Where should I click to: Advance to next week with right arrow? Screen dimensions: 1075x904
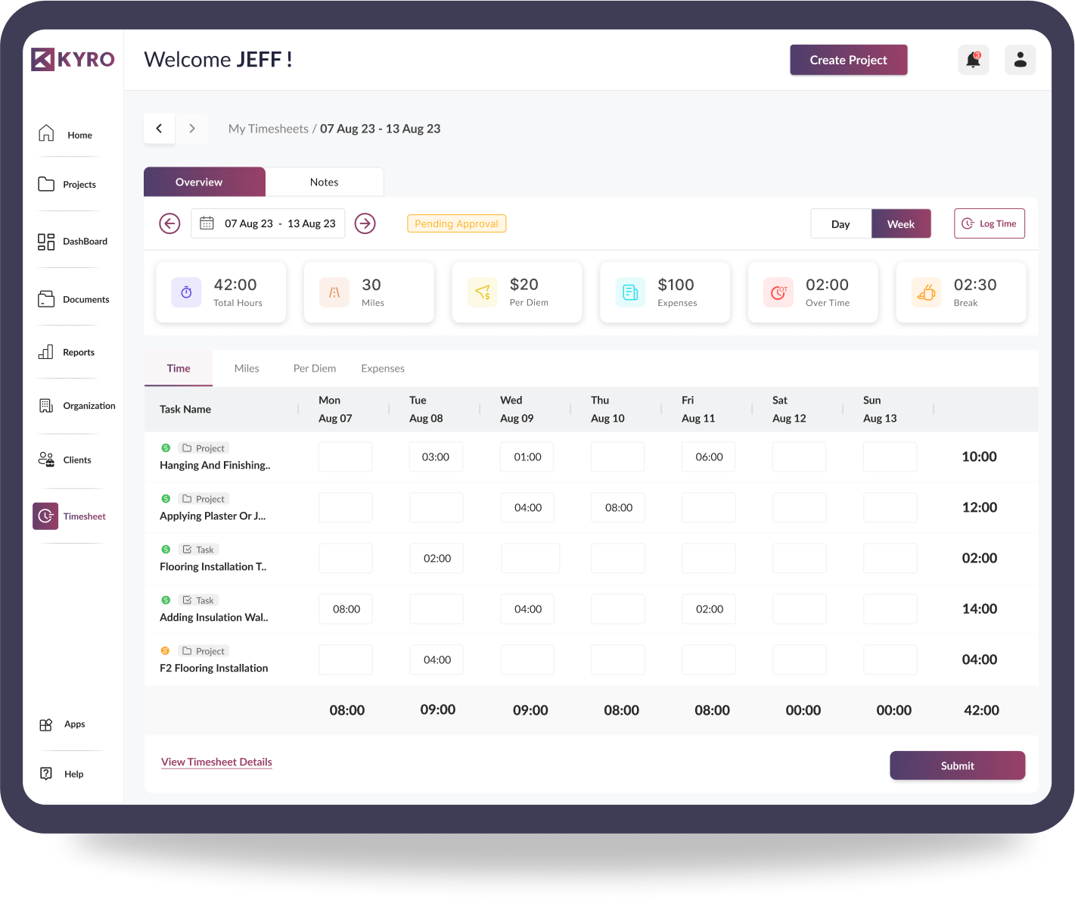pos(365,223)
